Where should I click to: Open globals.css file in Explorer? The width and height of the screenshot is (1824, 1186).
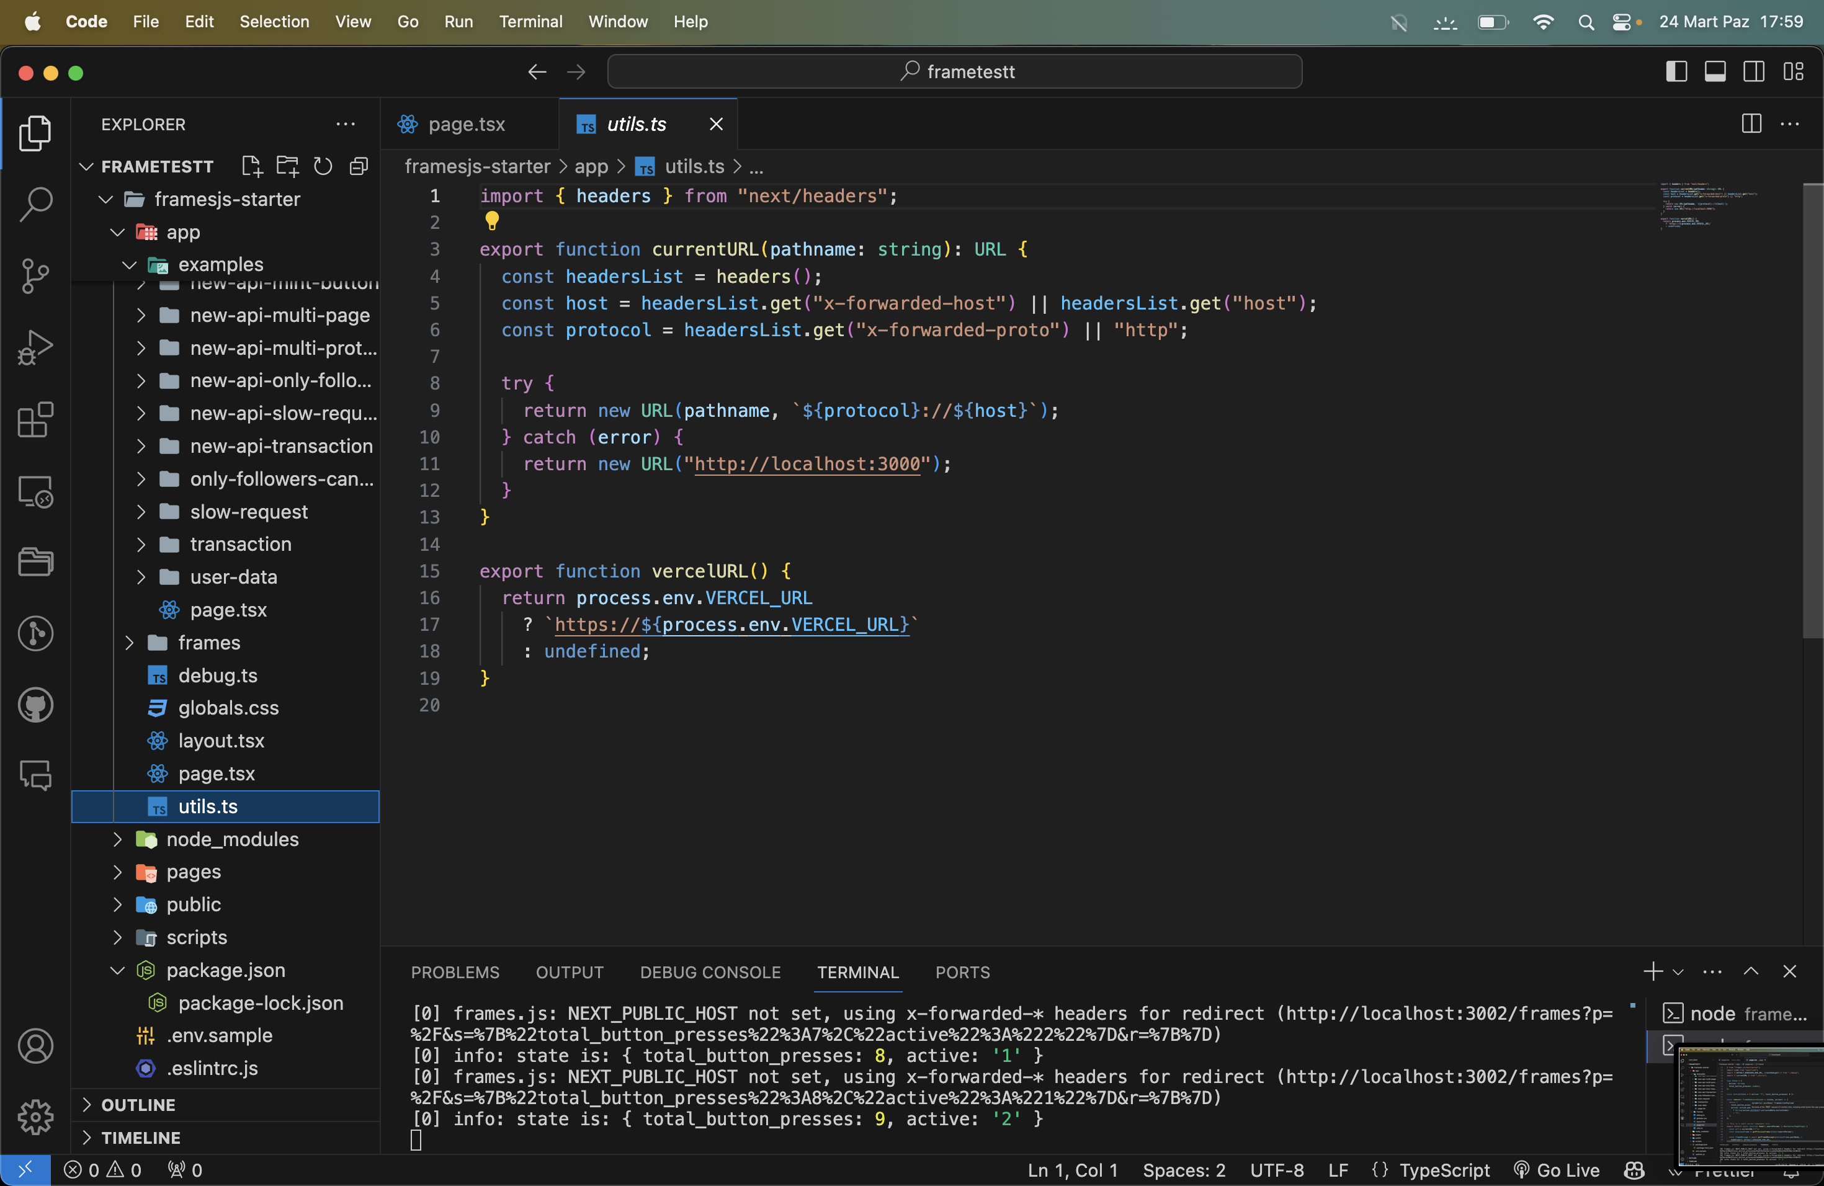[x=228, y=708]
